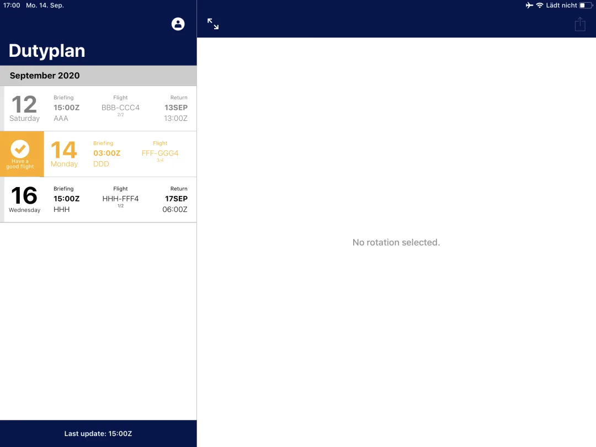This screenshot has height=447, width=596.
Task: Click briefing station HHH
Action: pos(62,210)
